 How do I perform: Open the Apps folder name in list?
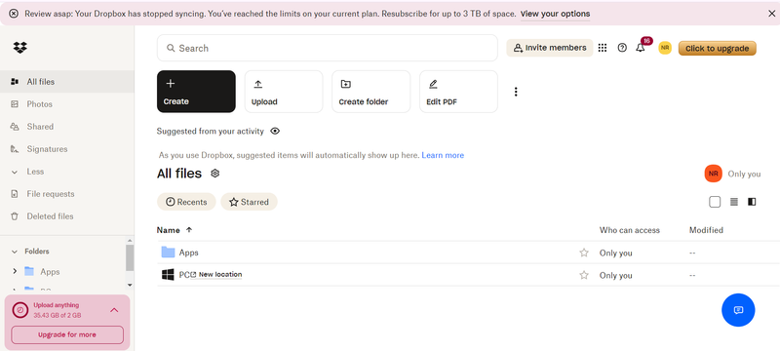[188, 253]
